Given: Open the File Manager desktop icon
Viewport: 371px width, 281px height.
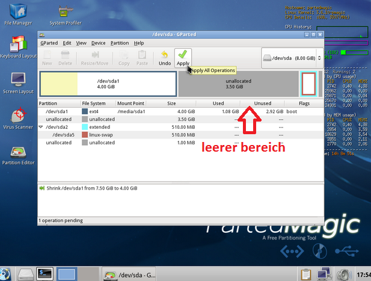Looking at the screenshot, I should pos(18,14).
